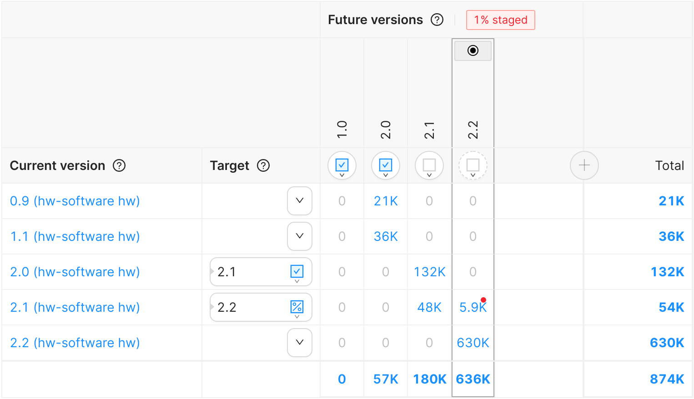Click the help icon beside Target
The height and width of the screenshot is (399, 694).
263,165
